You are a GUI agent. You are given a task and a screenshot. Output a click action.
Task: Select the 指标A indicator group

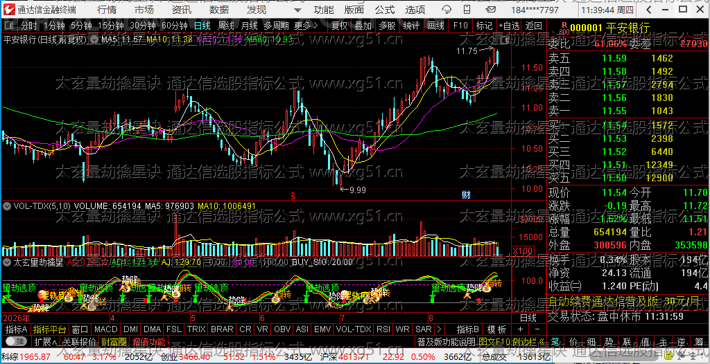pos(17,329)
